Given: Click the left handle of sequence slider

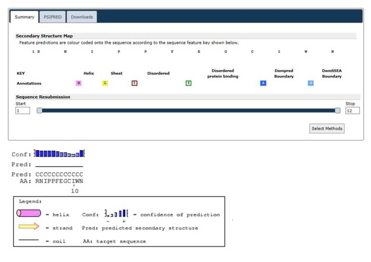Looking at the screenshot, I should tap(39, 111).
